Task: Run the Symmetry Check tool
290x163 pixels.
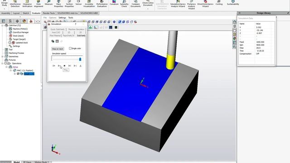Action: point(124,4)
